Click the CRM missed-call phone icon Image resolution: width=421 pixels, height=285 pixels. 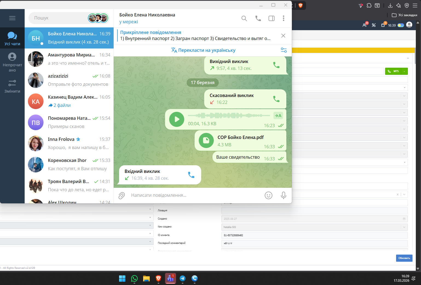(374, 25)
